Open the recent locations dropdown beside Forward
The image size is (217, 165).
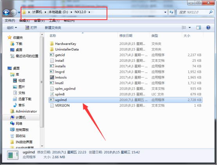pyautogui.click(x=19, y=13)
